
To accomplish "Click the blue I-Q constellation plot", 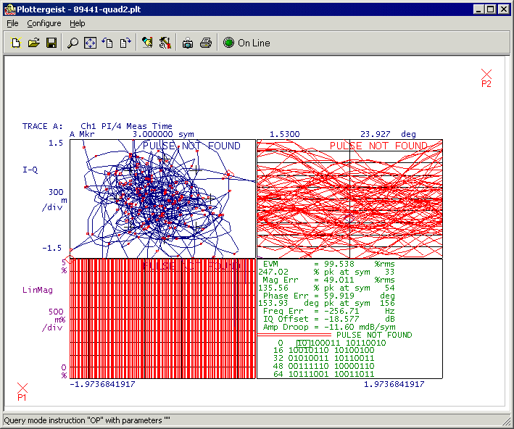I will point(162,199).
